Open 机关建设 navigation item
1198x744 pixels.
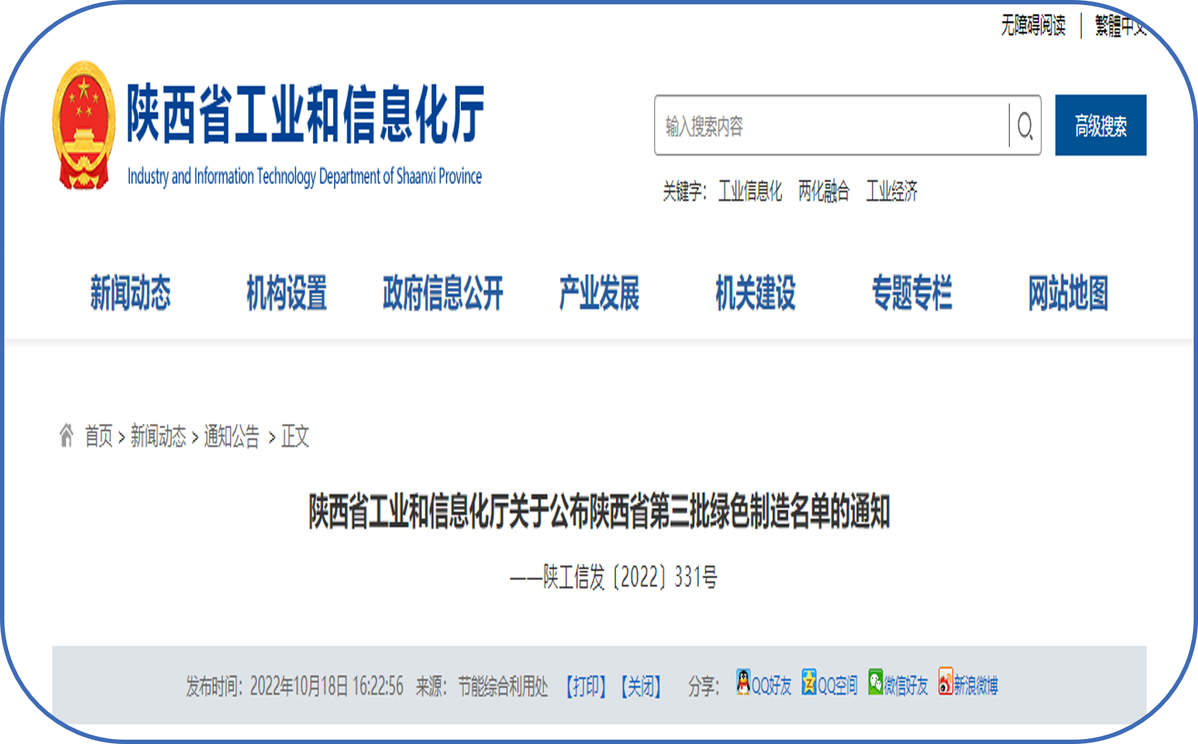tap(755, 293)
